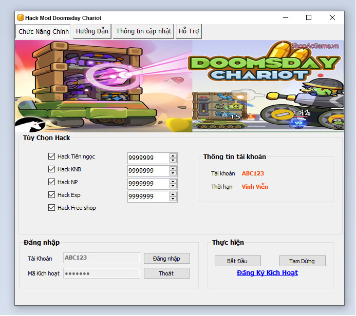Increase Hack Tiên ngọc value with up arrow
Screen dimensions: 356x316
point(173,156)
